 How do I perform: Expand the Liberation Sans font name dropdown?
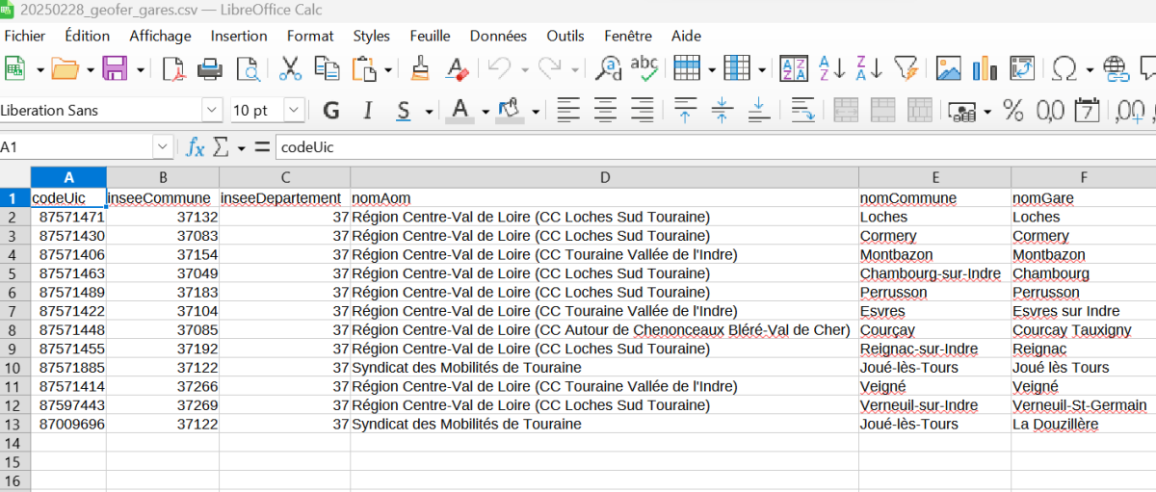(x=211, y=111)
